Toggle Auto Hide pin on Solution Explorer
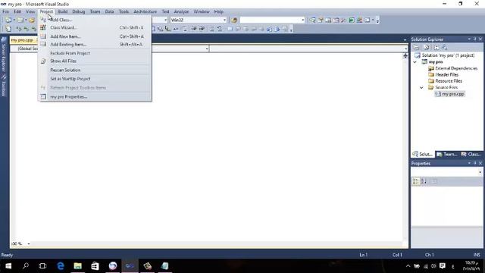Screen dimensions: 485x273 [x=475, y=39]
